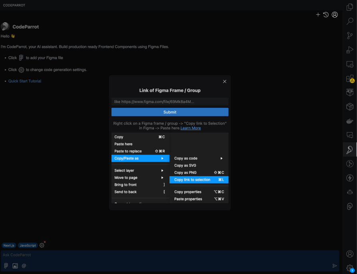
Task: Open the Docker extension panel
Action: click(349, 121)
